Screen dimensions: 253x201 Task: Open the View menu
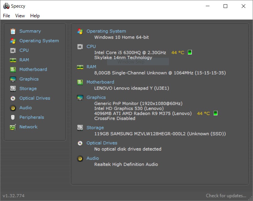[x=20, y=16]
